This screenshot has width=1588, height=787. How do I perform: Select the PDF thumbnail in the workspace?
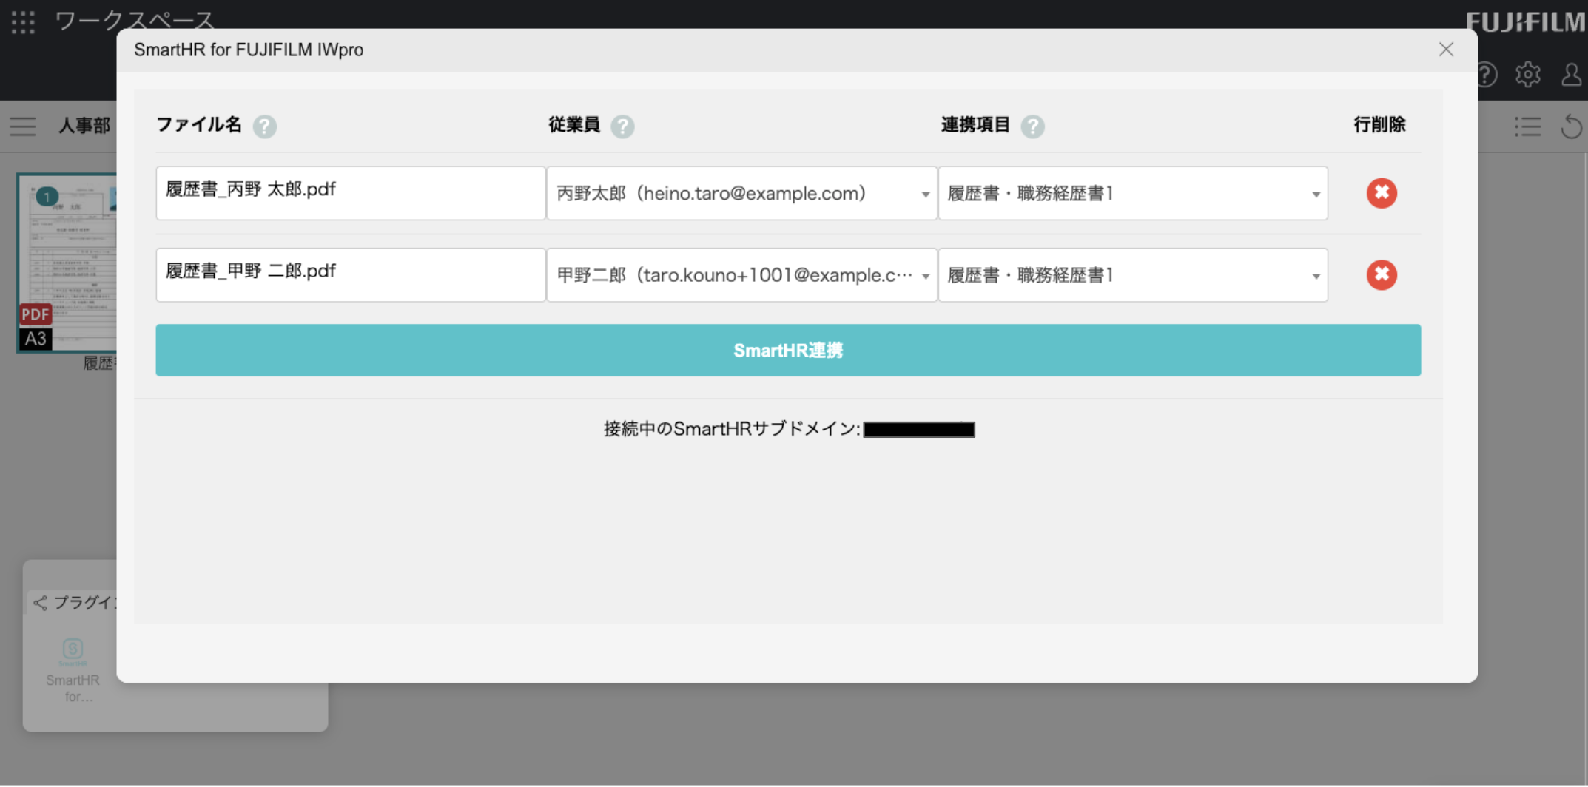tap(67, 263)
